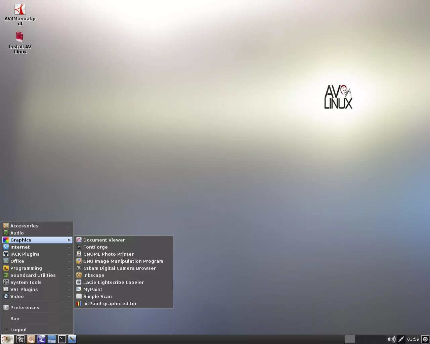Open the AV4Manual.pdf desktop file
Image resolution: width=430 pixels, height=344 pixels.
point(20,14)
